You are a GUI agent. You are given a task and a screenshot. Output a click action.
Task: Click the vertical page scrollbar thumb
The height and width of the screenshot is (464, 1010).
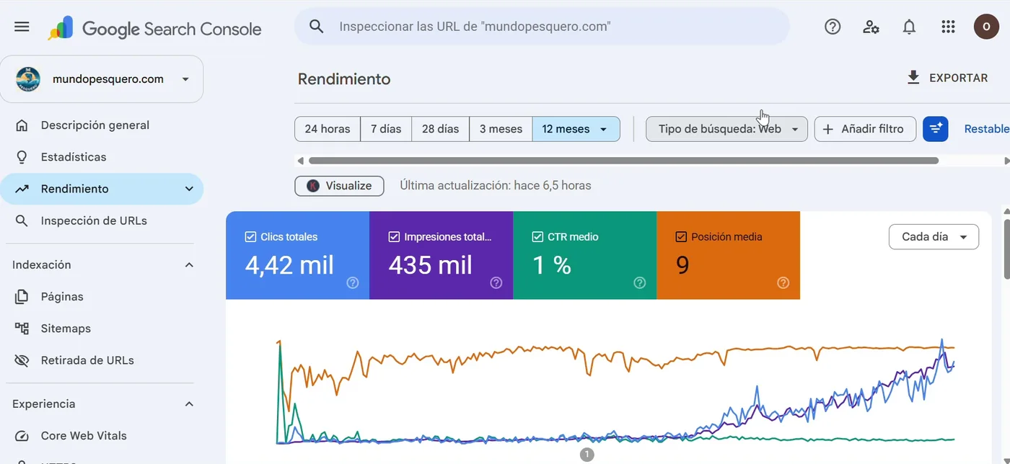1006,249
